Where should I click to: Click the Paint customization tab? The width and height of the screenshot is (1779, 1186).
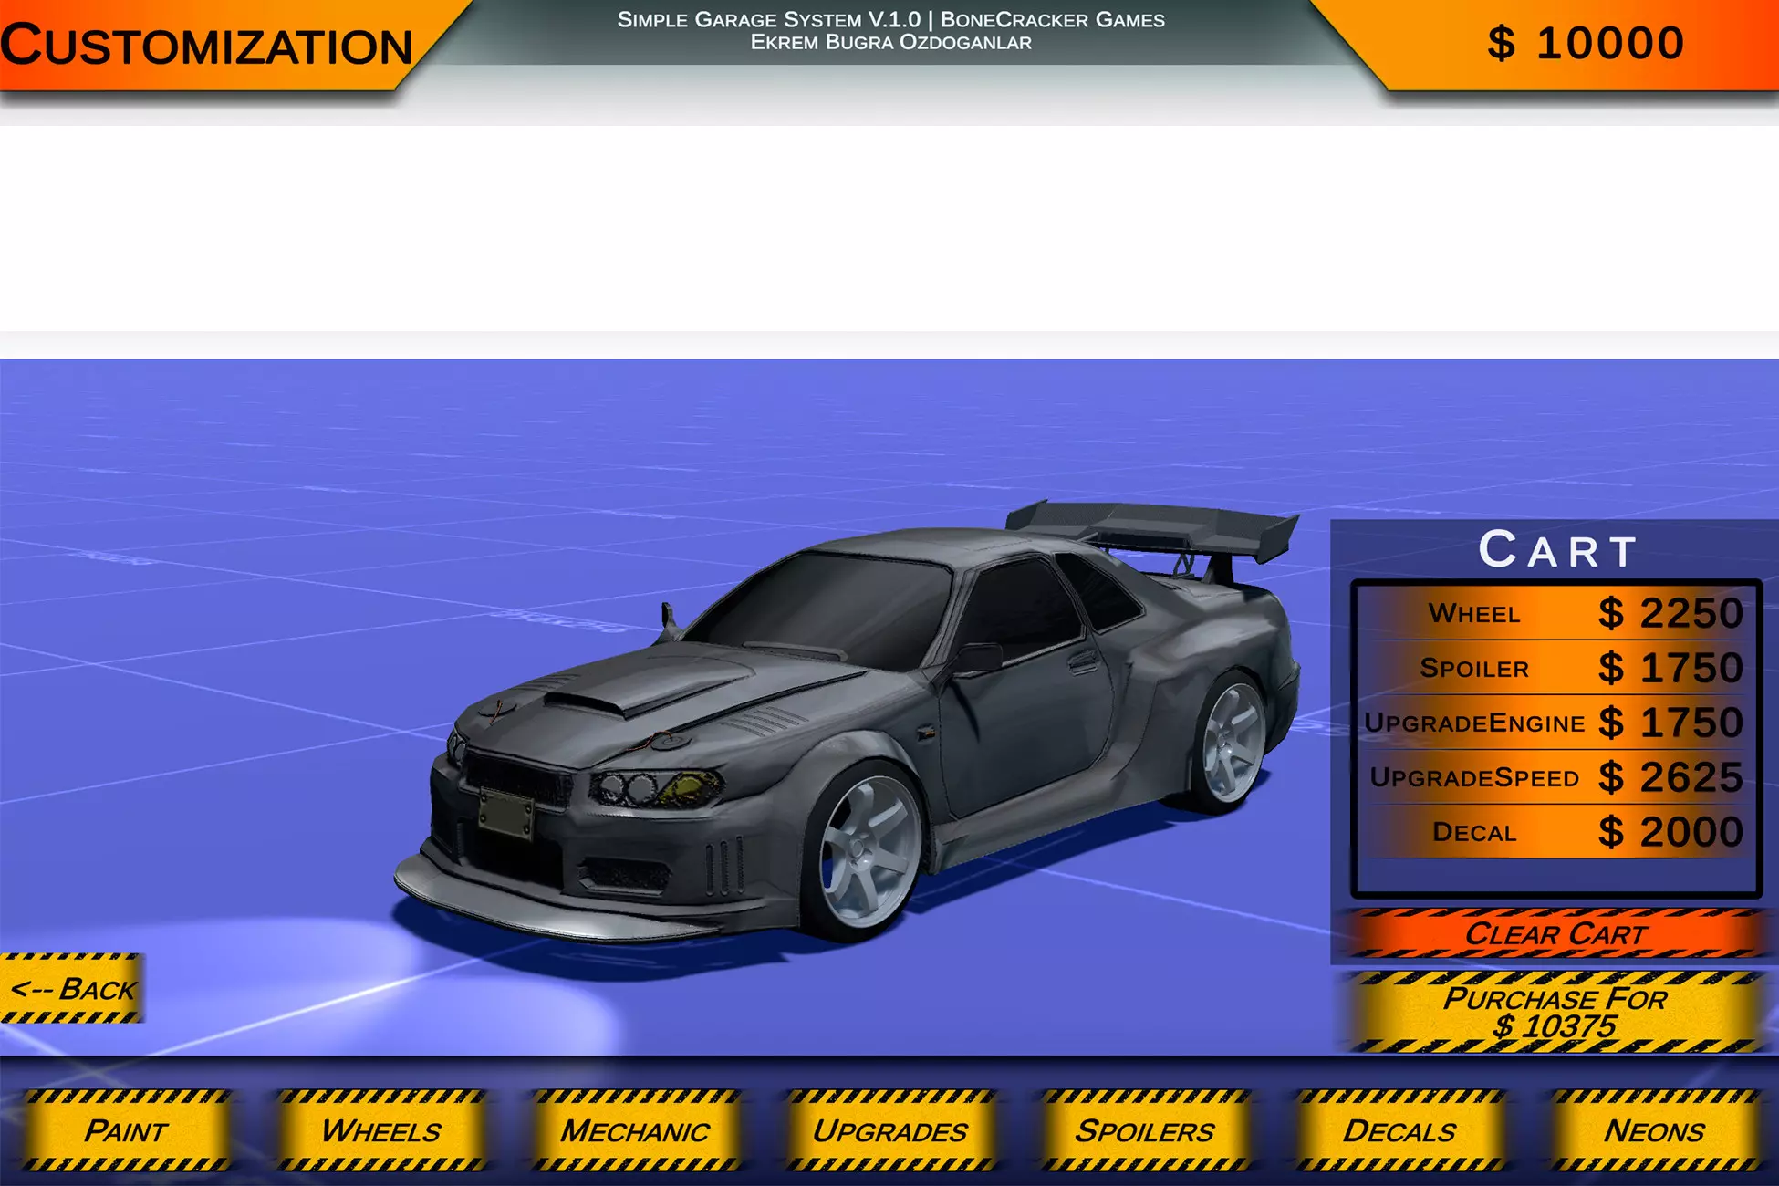pos(127,1139)
